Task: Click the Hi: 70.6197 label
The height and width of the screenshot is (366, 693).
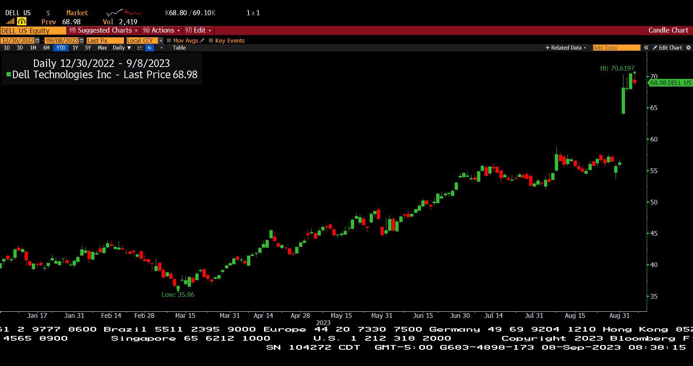Action: tap(617, 68)
